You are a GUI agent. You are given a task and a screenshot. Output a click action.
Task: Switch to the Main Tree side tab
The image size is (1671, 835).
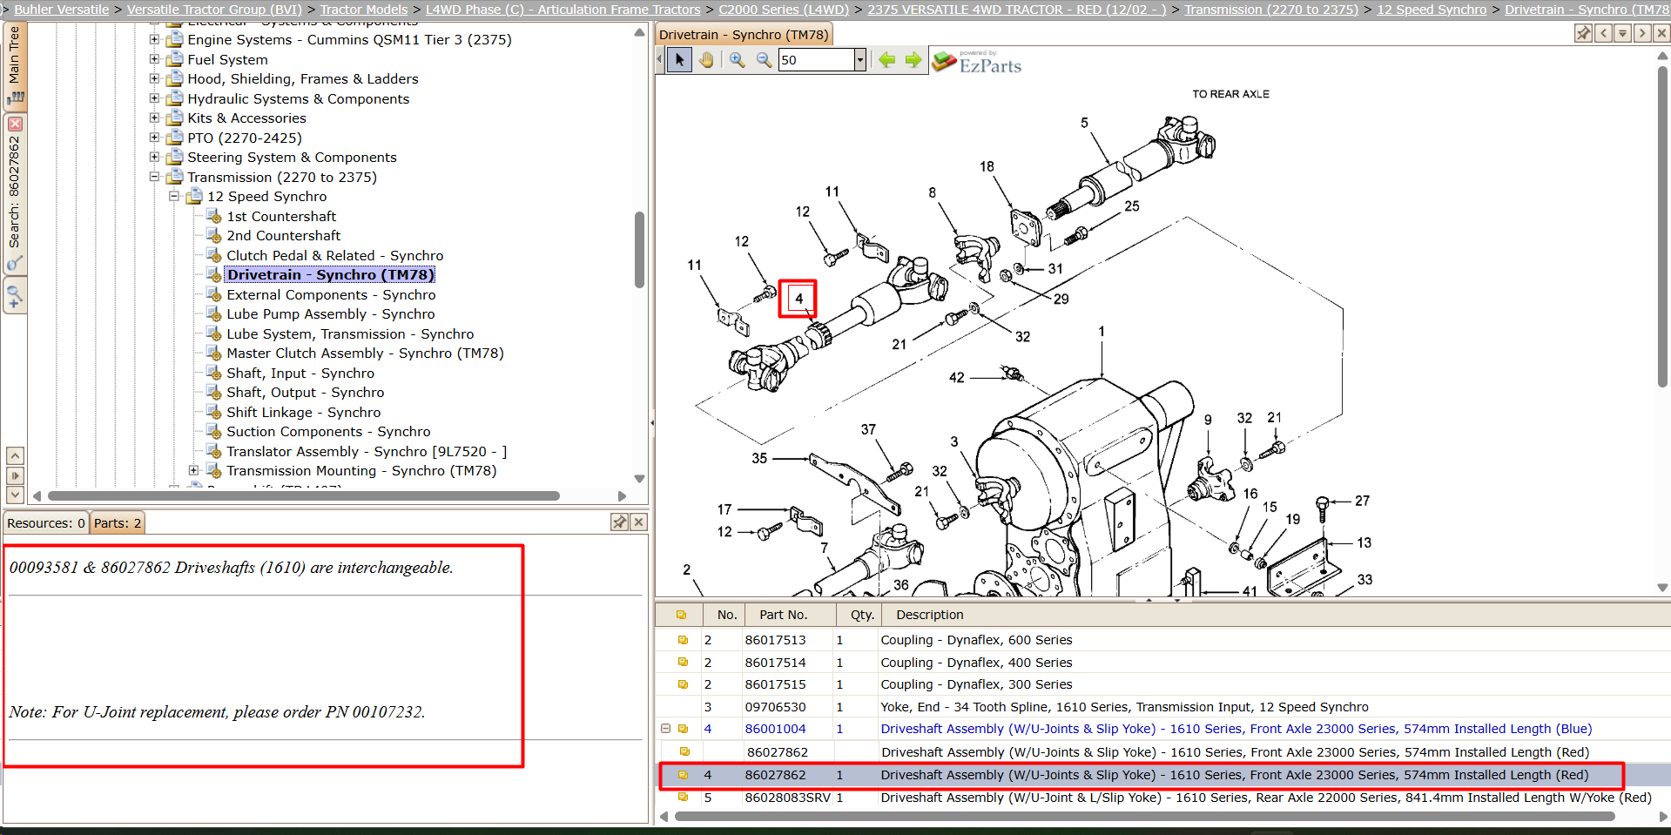15,66
